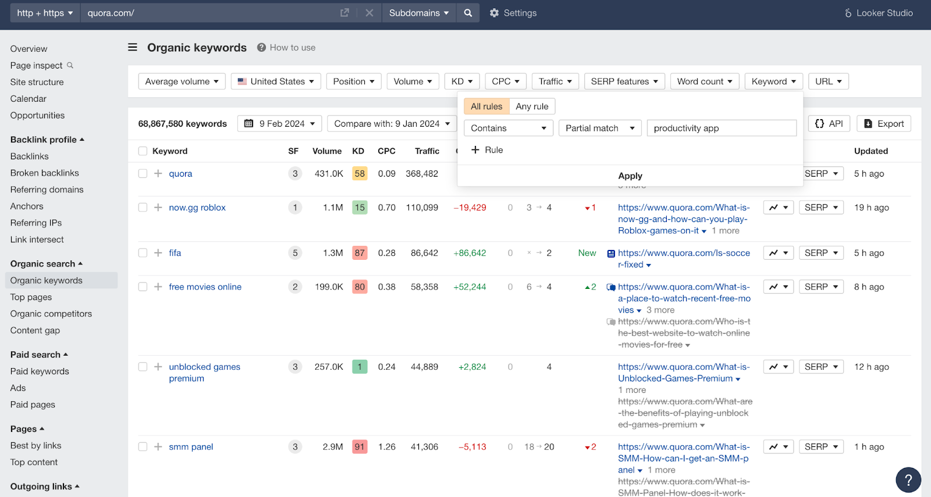Image resolution: width=931 pixels, height=497 pixels.
Task: Sort by the Volume column header
Action: coord(327,151)
